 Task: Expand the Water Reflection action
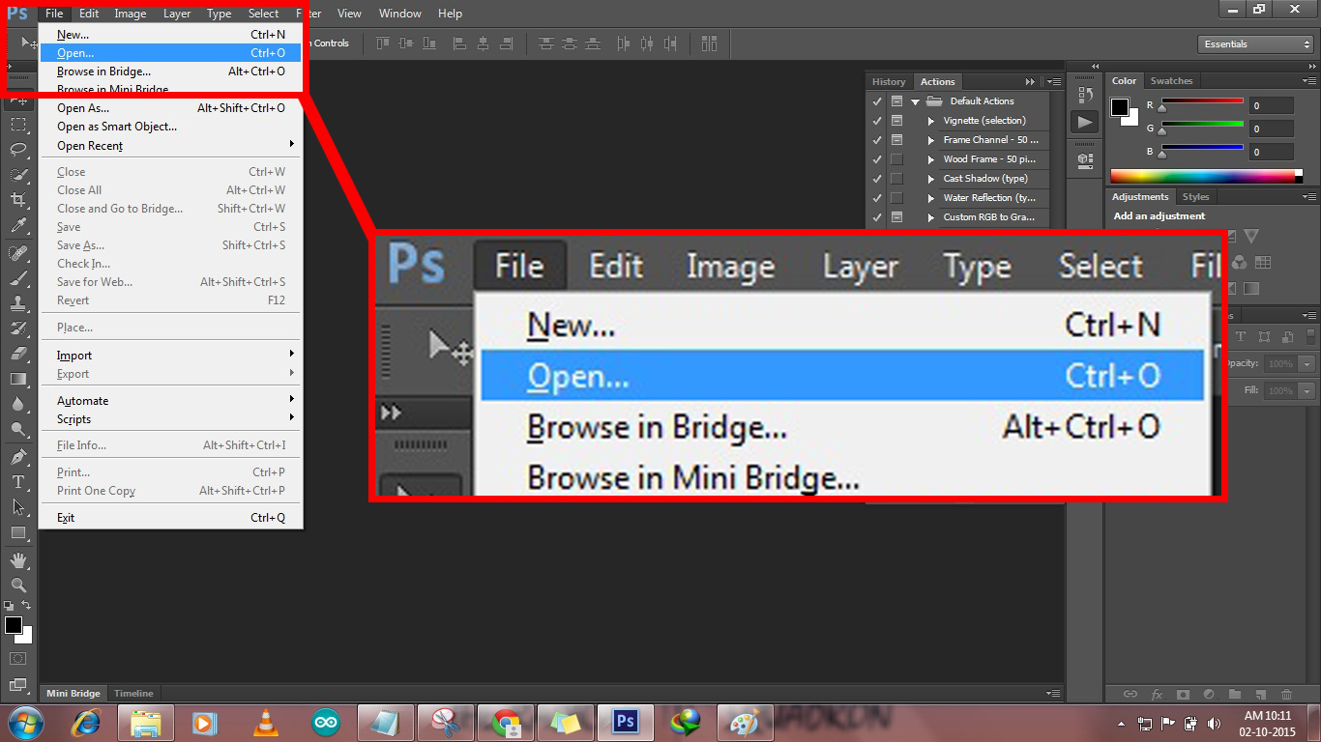(x=931, y=198)
